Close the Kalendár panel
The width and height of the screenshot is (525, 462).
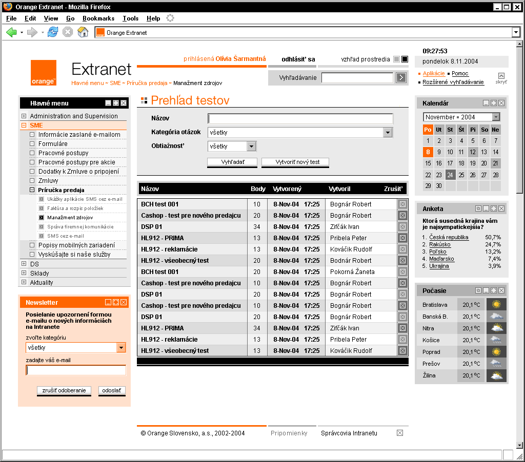pos(501,103)
